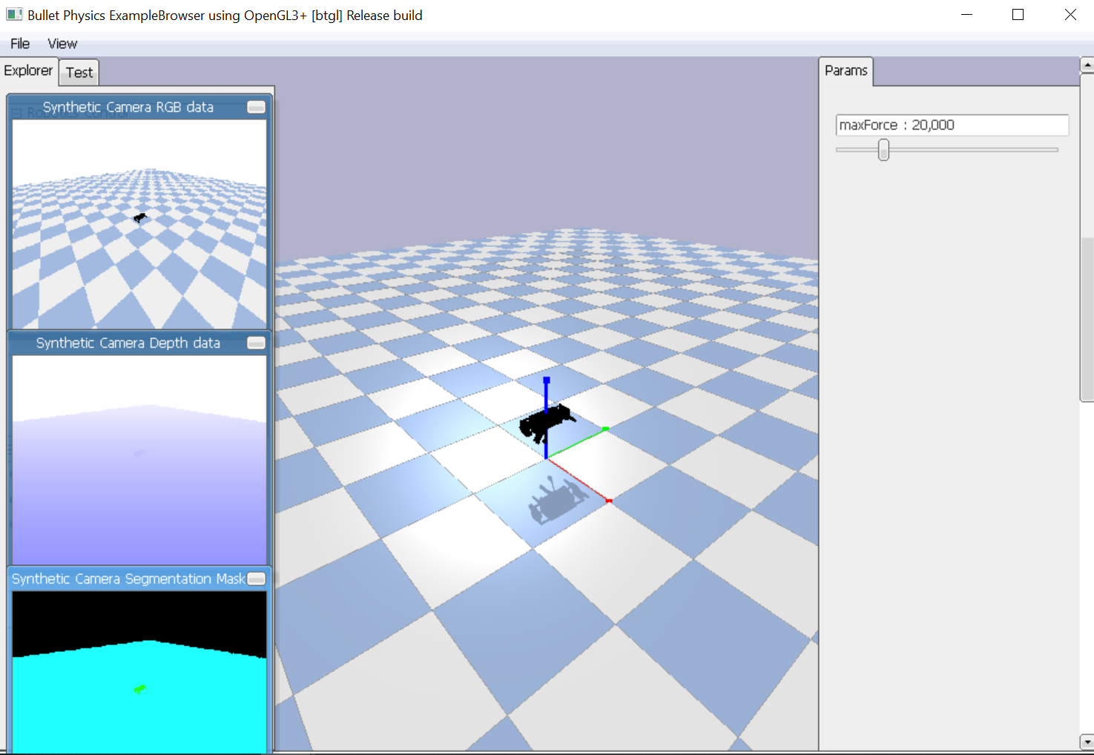Screen dimensions: 1094x755
Task: Click the scrollbar down arrow on the right
Action: pyautogui.click(x=1085, y=742)
